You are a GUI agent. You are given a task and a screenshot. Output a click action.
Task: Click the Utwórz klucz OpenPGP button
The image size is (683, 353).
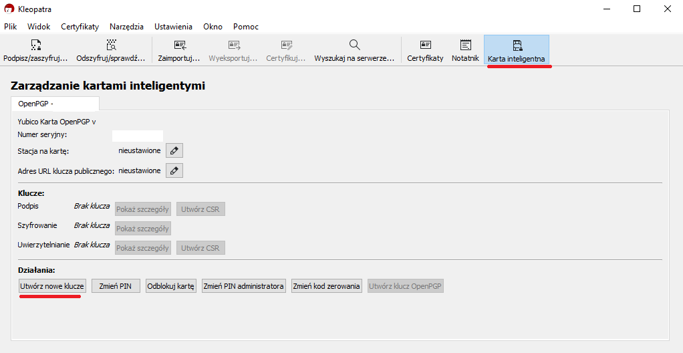coord(406,286)
